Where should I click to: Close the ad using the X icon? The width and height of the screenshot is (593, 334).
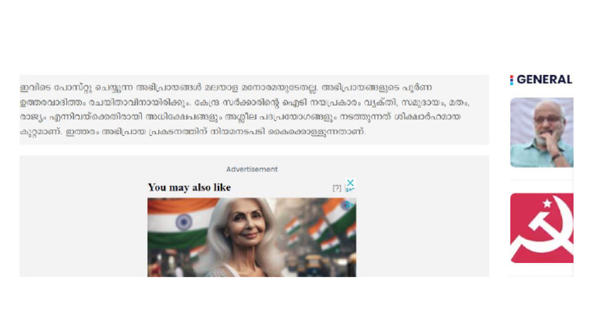pyautogui.click(x=351, y=184)
